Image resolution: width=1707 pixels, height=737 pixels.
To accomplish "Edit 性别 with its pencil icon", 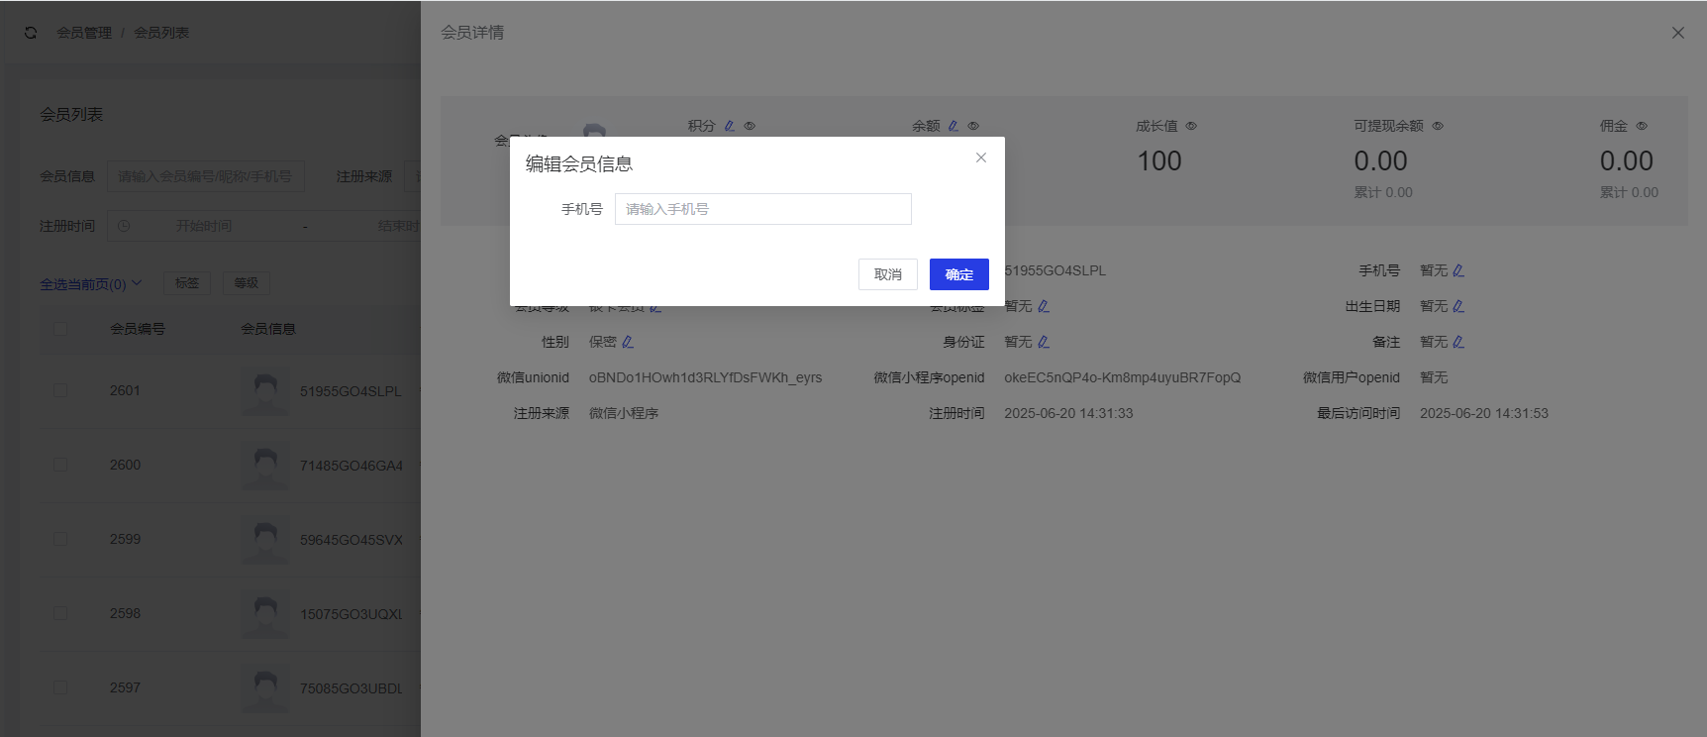I will click(x=628, y=342).
